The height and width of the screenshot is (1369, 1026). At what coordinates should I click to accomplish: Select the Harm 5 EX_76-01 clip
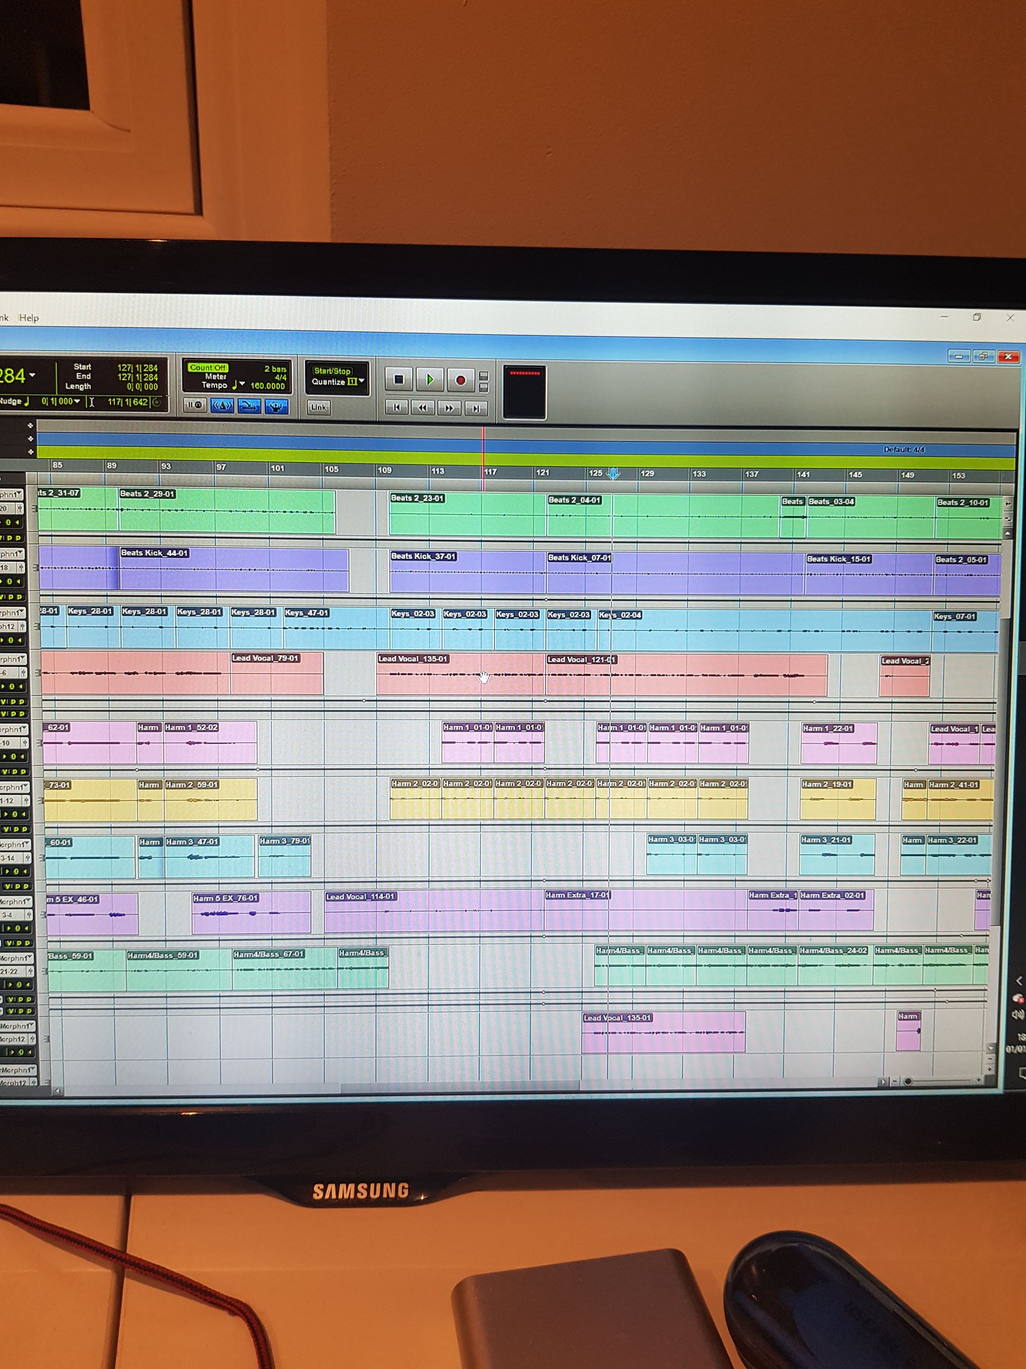pyautogui.click(x=251, y=913)
